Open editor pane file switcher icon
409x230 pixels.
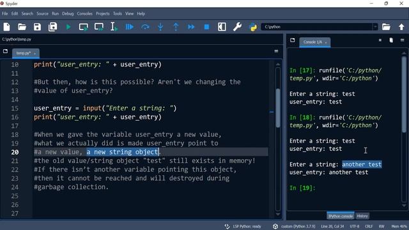coord(6,51)
